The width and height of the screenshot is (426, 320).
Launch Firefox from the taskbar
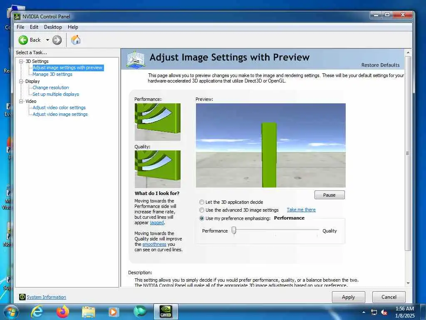click(62, 312)
